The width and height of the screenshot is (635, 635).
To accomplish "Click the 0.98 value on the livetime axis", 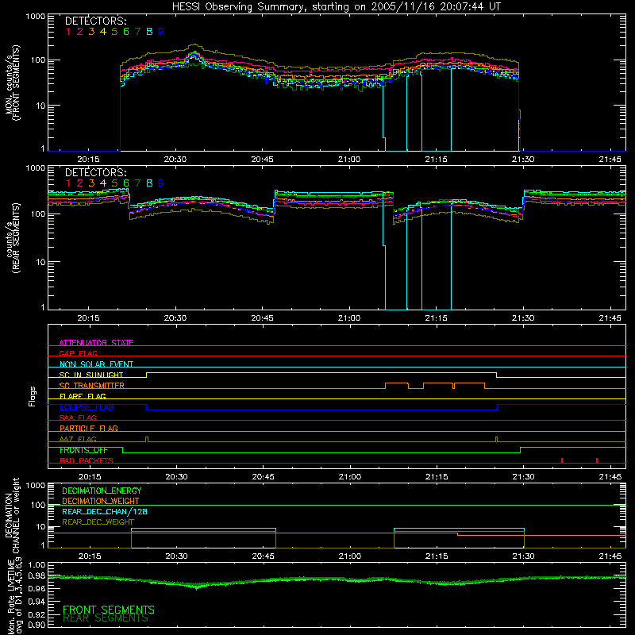I will (x=37, y=576).
